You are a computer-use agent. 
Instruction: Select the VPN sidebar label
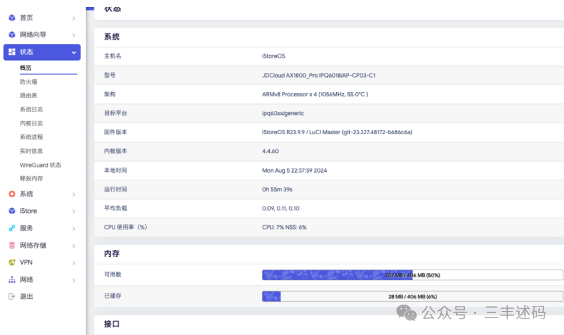pos(26,262)
